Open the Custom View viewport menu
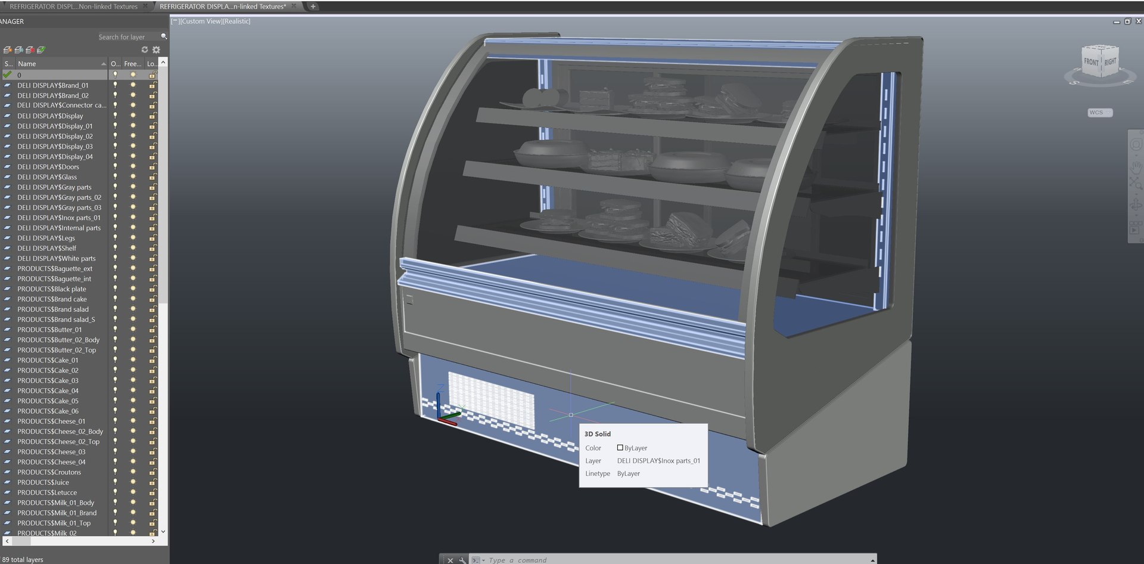The height and width of the screenshot is (564, 1144). [201, 21]
